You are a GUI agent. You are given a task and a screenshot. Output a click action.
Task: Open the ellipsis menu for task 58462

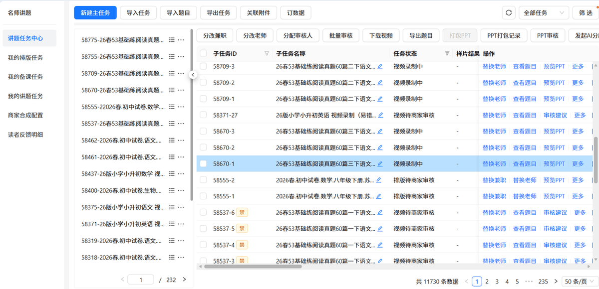181,141
